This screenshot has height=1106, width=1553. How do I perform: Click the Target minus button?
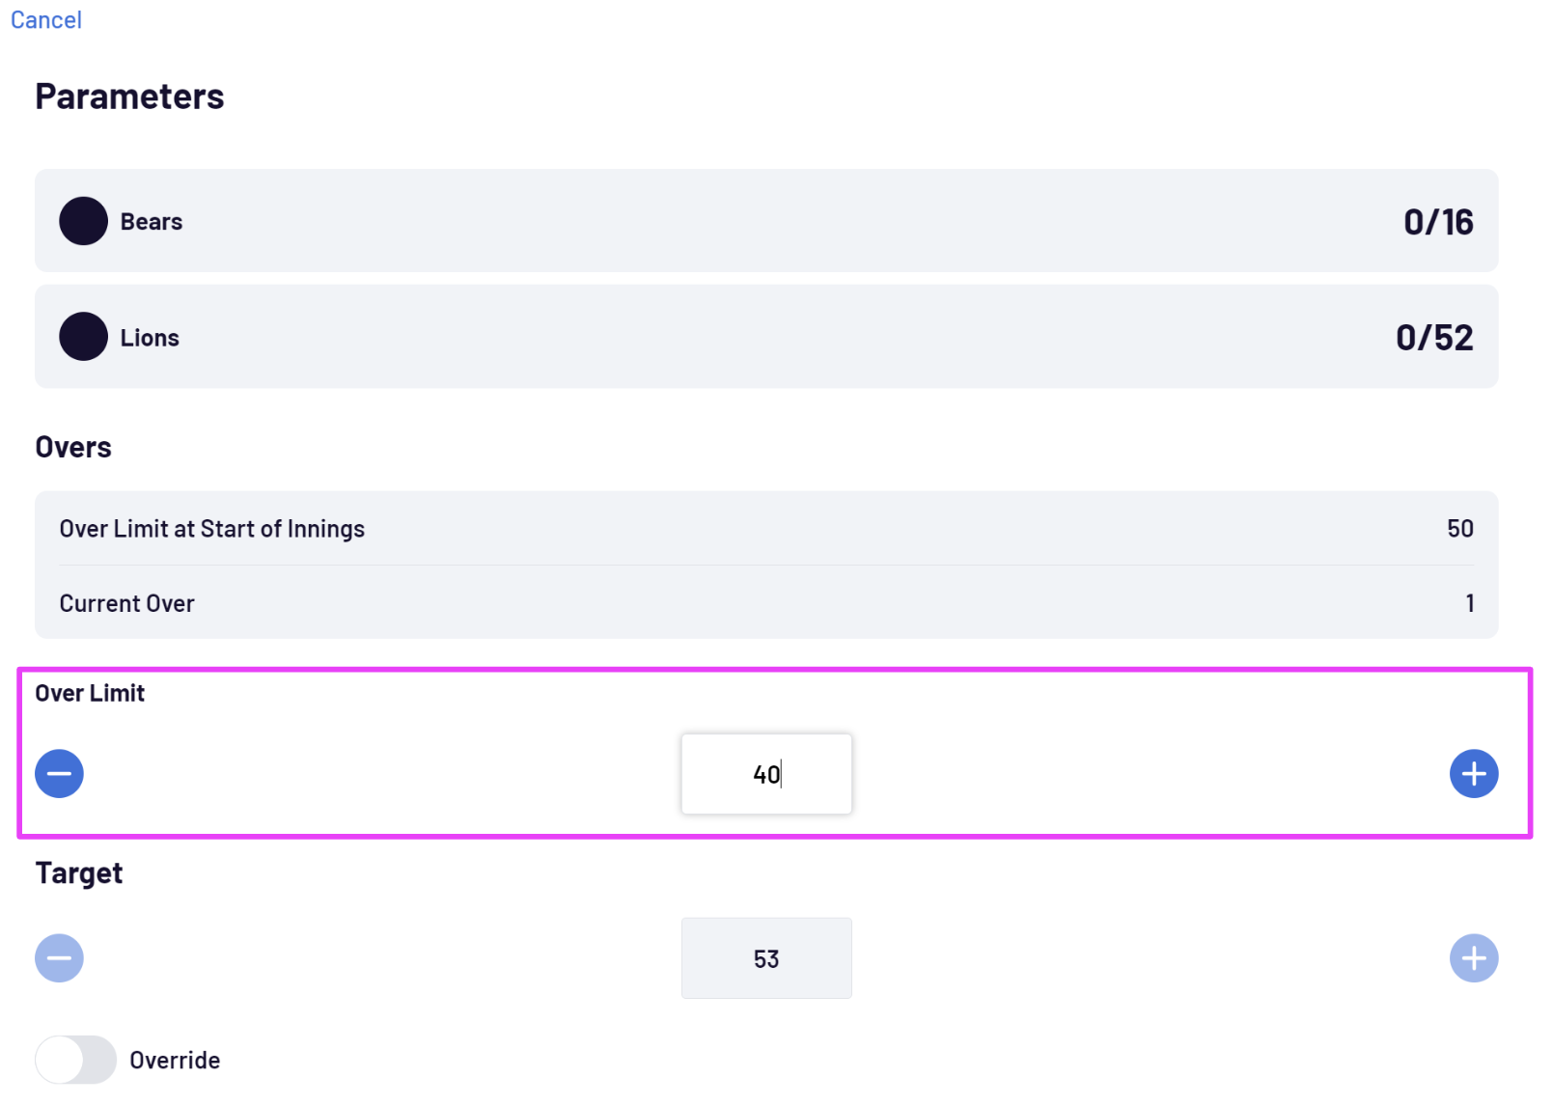pyautogui.click(x=60, y=958)
